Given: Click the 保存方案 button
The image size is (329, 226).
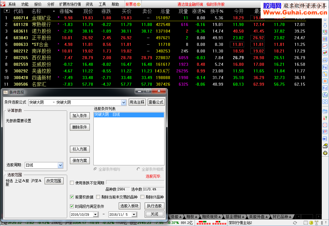Looking at the screenshot, I should click(x=80, y=161).
